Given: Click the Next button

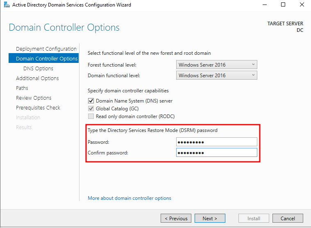Looking at the screenshot, I should pyautogui.click(x=210, y=218).
